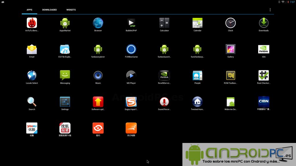The image size is (296, 166).
Task: Open the ROM Toolbox app
Action: pyautogui.click(x=230, y=76)
